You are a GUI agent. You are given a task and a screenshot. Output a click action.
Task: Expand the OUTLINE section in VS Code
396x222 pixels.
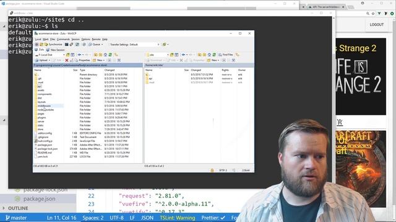coord(18,208)
